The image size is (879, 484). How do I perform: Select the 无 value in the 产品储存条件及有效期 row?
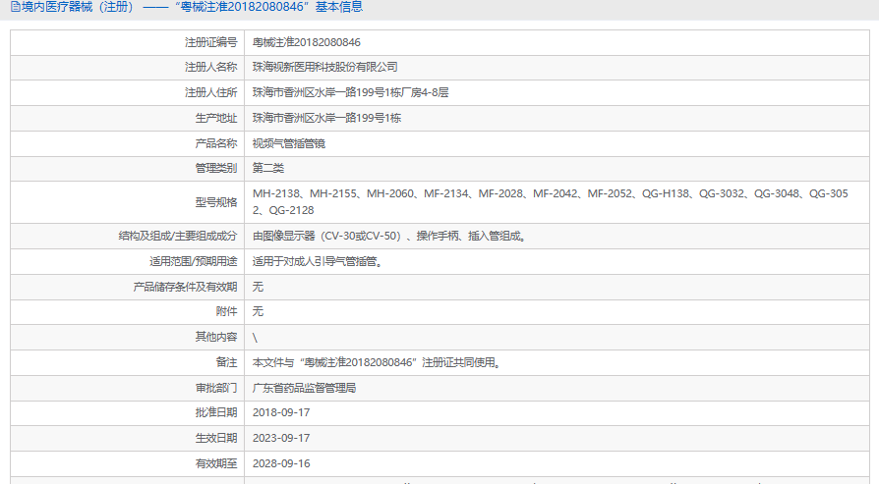[258, 287]
